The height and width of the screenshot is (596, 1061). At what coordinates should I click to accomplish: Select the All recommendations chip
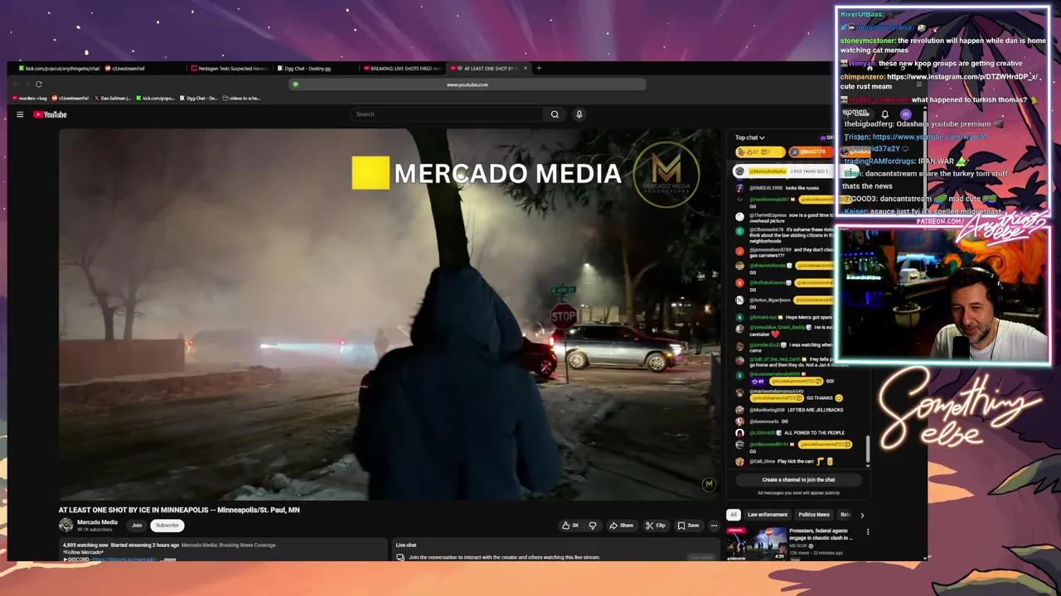click(x=733, y=515)
